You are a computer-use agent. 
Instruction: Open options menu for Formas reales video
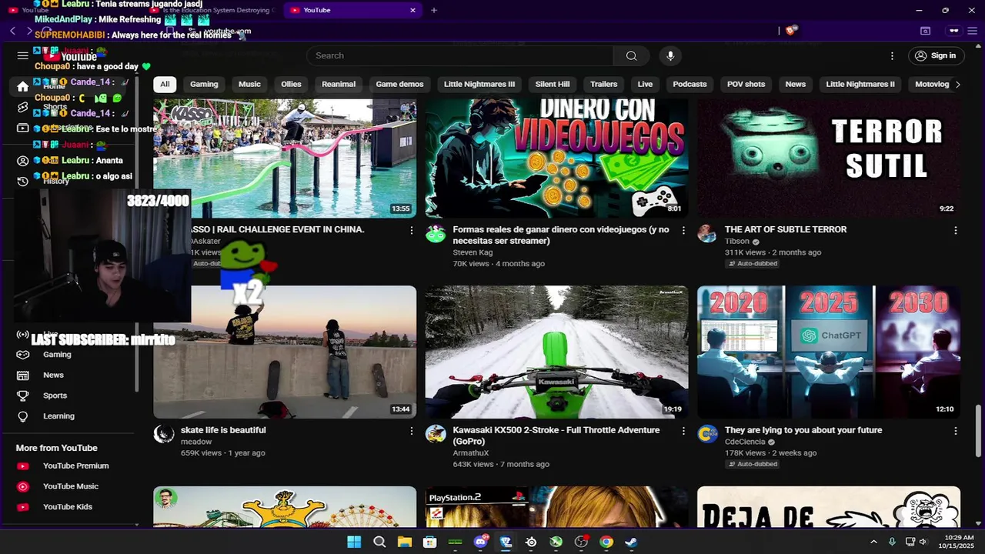(683, 230)
